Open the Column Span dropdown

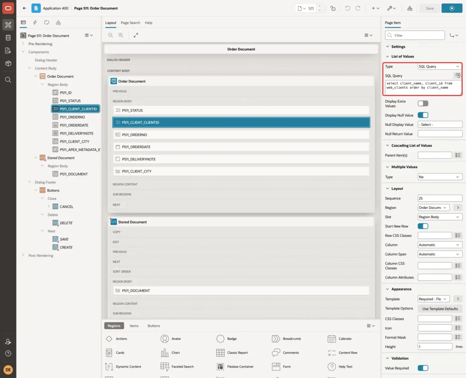pos(440,254)
